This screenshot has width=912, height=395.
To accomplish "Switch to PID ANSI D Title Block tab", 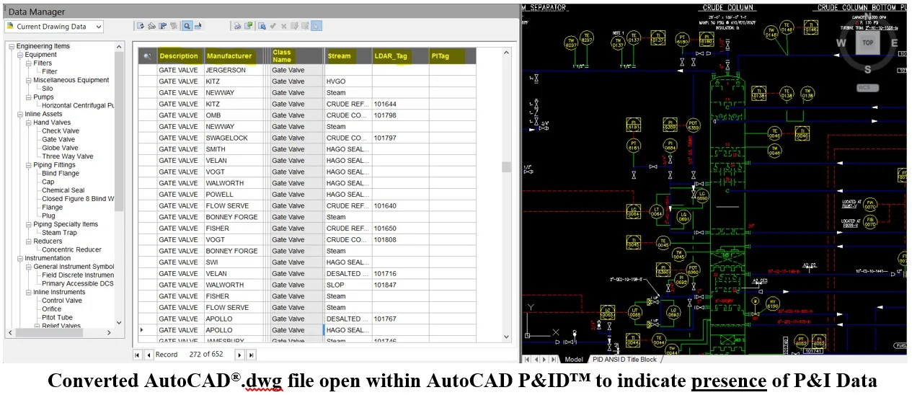I will click(624, 359).
